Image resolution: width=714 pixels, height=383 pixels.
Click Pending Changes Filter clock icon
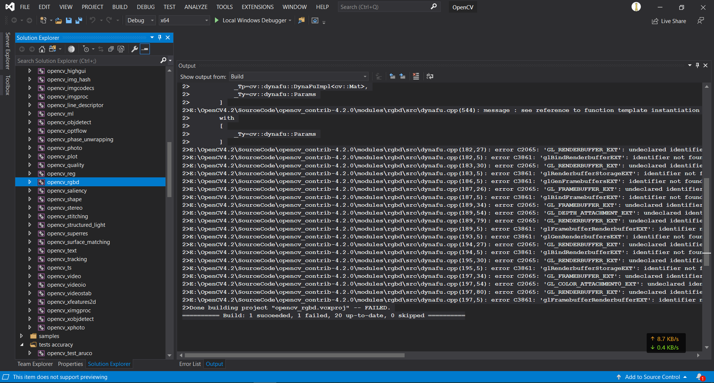coord(86,49)
